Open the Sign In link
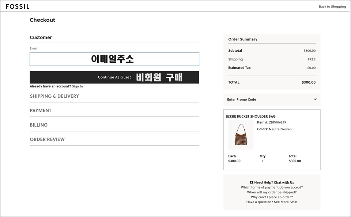 78,86
